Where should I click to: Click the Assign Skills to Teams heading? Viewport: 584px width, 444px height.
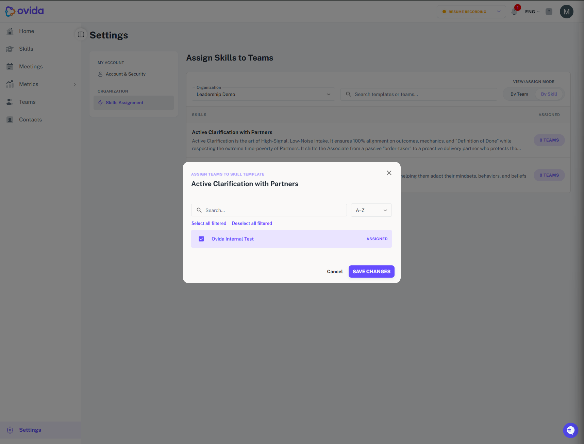click(x=230, y=58)
